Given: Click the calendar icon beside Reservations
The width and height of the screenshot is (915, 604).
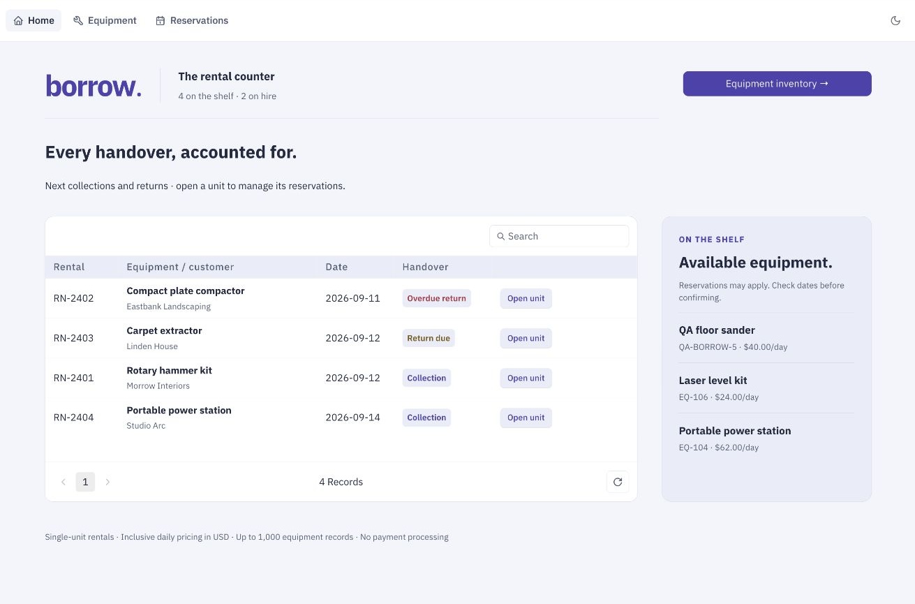Looking at the screenshot, I should [161, 21].
